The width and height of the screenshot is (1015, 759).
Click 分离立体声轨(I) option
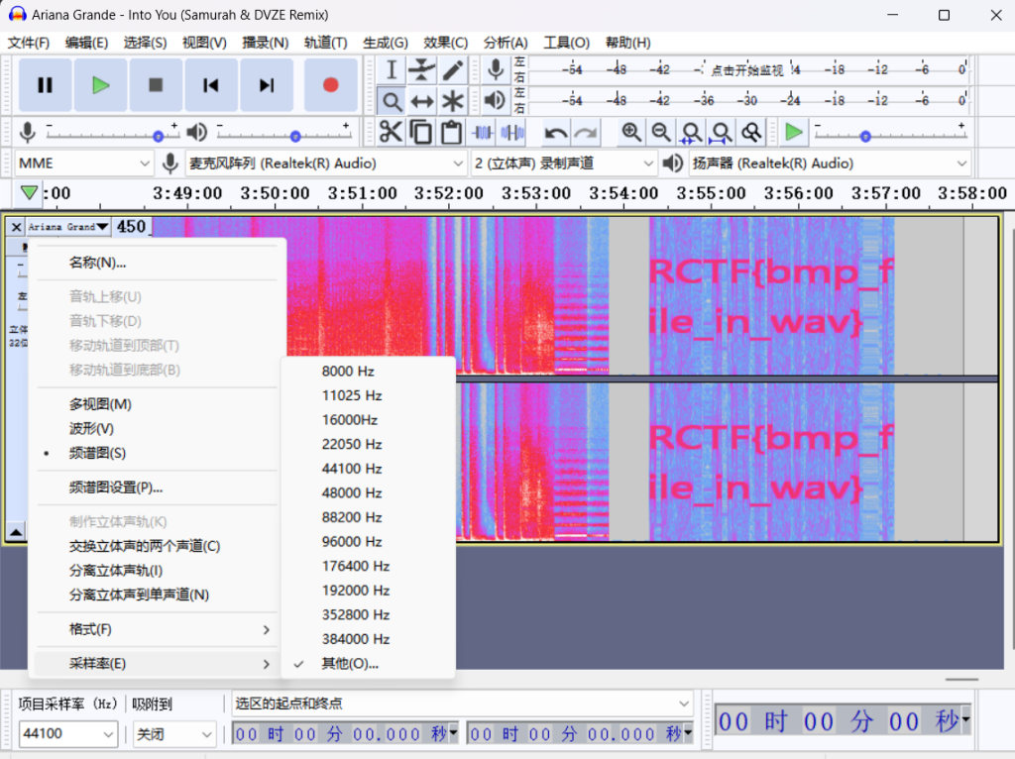(115, 571)
